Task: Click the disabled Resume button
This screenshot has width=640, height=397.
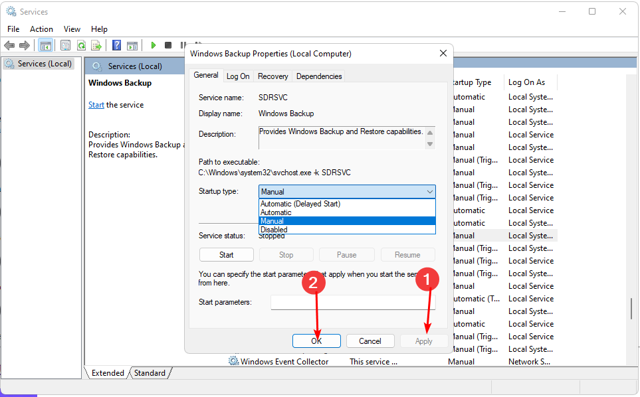Action: (x=407, y=255)
